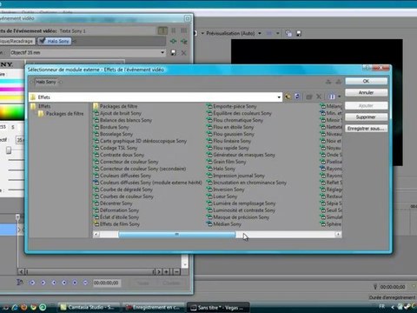Click the go up one folder icon in the chooser
Screen dimensions: 417x313
pyautogui.click(x=288, y=97)
